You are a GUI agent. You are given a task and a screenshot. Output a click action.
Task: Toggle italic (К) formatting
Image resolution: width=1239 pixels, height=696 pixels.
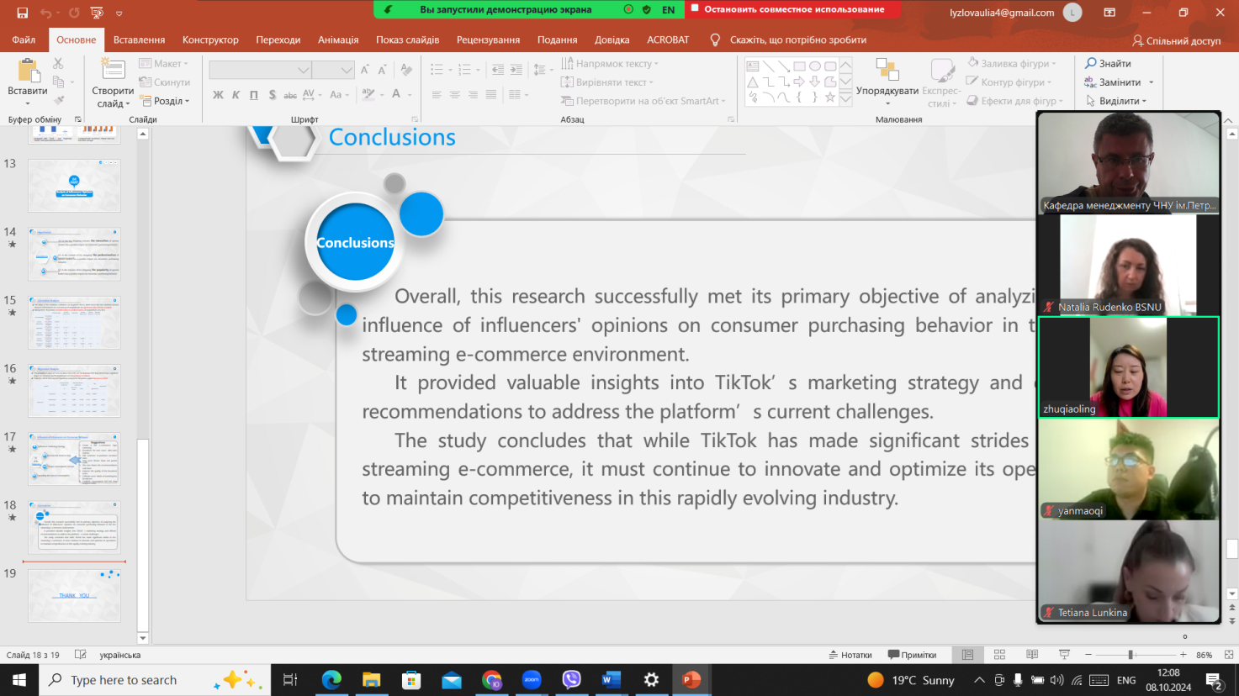[236, 95]
